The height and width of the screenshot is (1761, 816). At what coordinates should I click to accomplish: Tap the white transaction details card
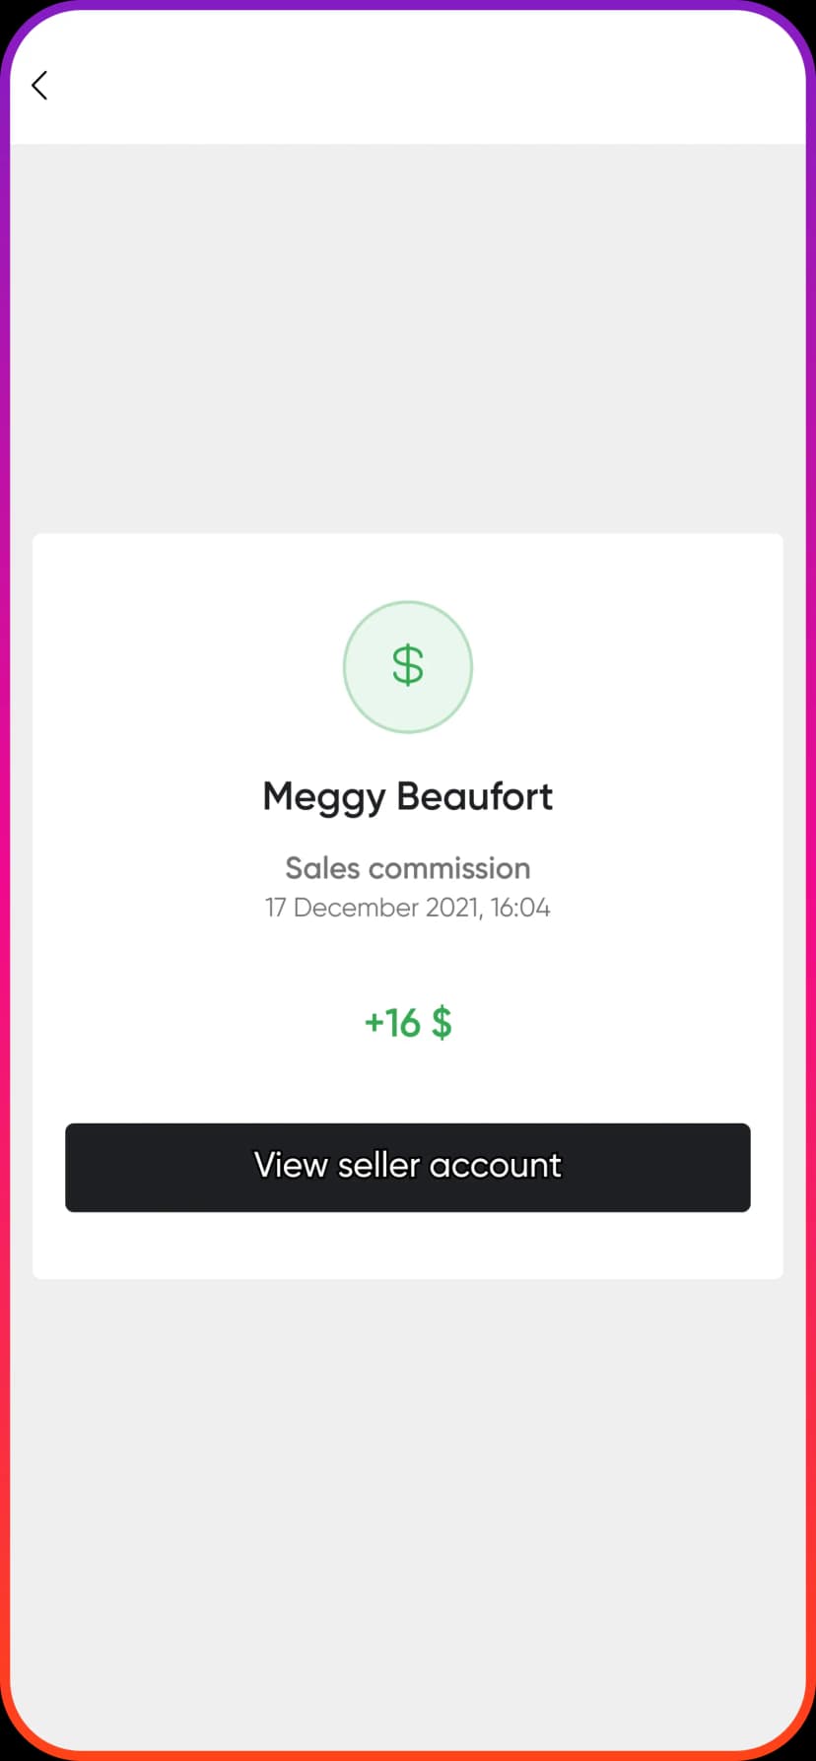408,907
